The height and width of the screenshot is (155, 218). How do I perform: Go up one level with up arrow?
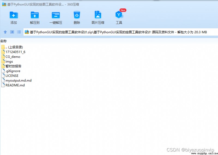point(5,32)
